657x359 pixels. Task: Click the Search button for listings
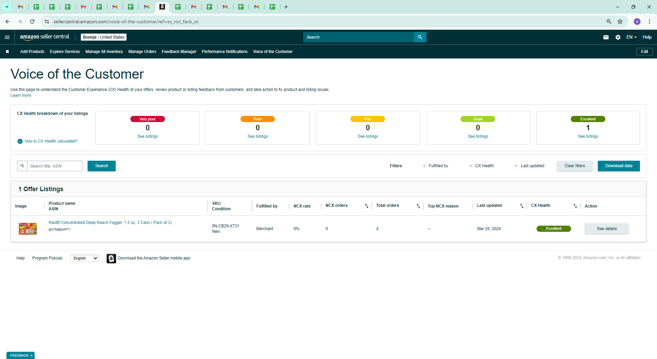click(x=102, y=166)
